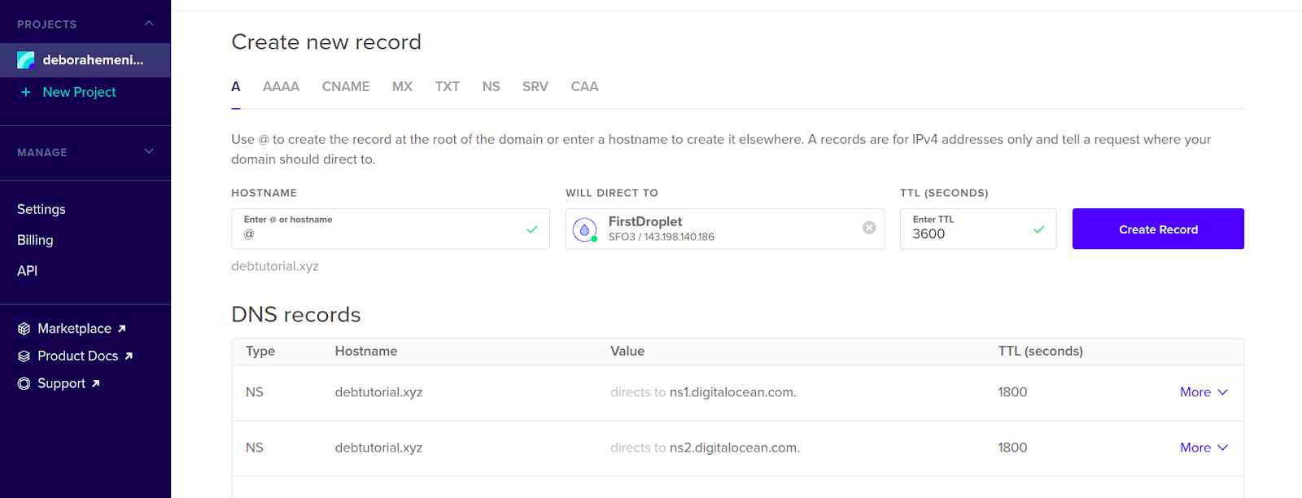The height and width of the screenshot is (498, 1302).
Task: Switch to the MX record tab
Action: coord(402,86)
